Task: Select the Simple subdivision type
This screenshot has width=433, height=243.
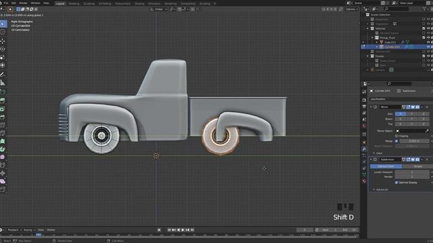Action: click(417, 167)
